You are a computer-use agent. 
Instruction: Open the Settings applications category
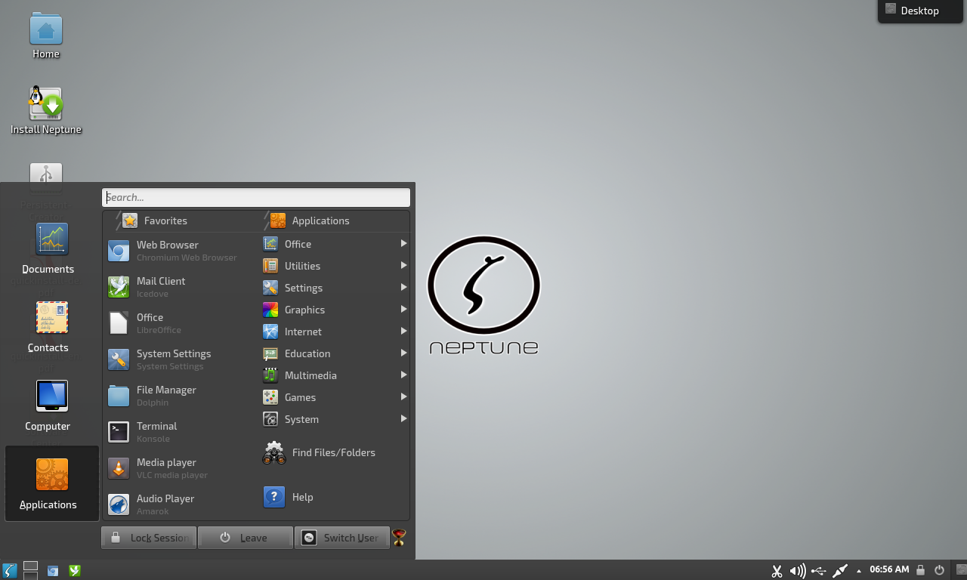pos(335,288)
